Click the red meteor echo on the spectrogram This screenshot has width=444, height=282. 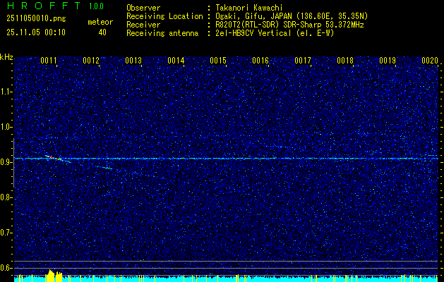(x=54, y=158)
